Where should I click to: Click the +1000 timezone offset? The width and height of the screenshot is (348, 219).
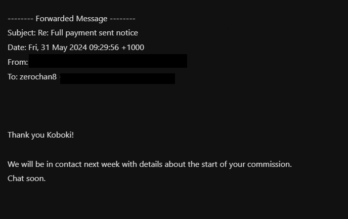pyautogui.click(x=133, y=48)
